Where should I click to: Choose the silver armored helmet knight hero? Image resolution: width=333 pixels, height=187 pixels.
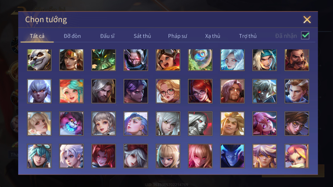pyautogui.click(x=200, y=124)
